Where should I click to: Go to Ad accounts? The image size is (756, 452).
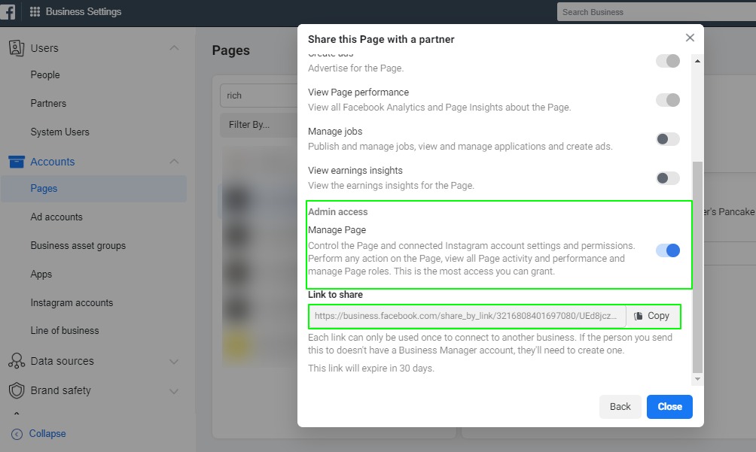(56, 217)
